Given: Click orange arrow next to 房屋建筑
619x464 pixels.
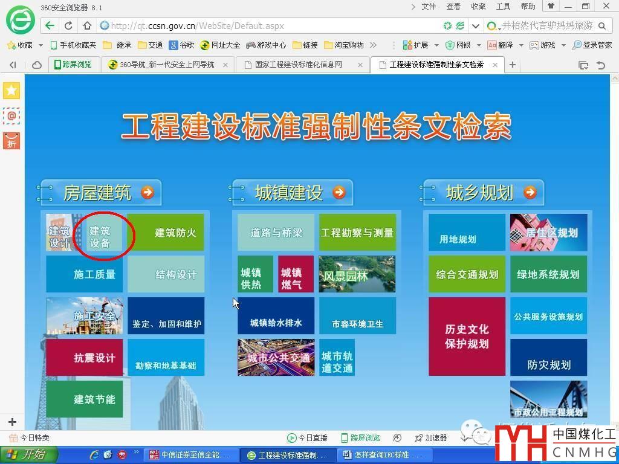Looking at the screenshot, I should [147, 193].
